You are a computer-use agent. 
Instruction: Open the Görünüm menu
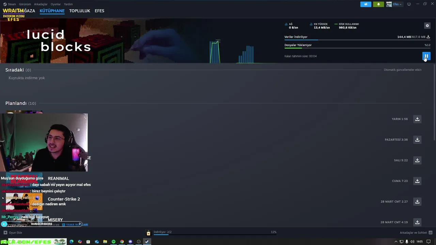point(25,4)
